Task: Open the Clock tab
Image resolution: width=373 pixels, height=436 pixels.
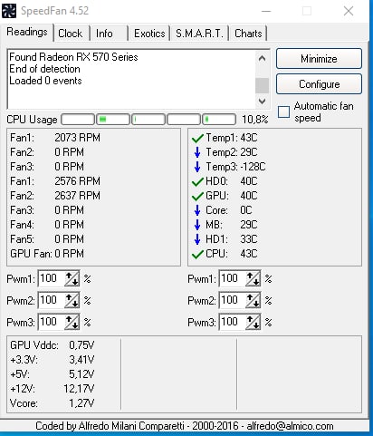Action: click(x=71, y=34)
